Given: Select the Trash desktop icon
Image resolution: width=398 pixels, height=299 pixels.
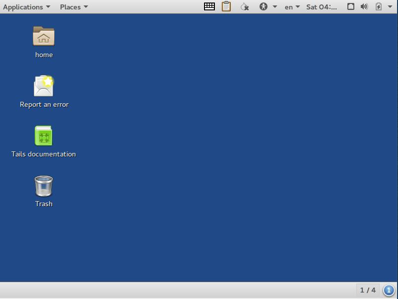Looking at the screenshot, I should pos(44,186).
